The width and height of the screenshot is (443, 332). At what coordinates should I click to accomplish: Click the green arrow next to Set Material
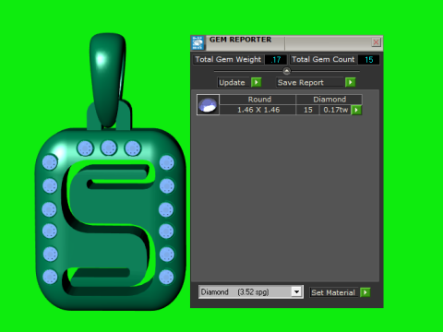click(365, 292)
